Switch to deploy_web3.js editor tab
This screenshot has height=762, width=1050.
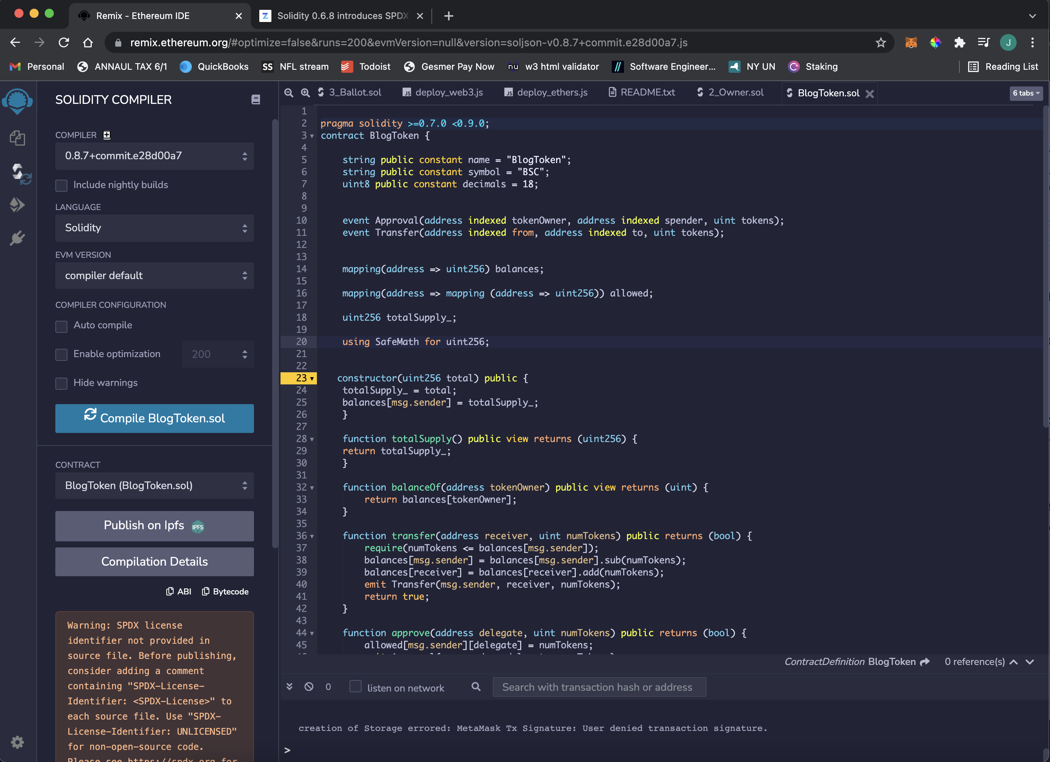443,93
